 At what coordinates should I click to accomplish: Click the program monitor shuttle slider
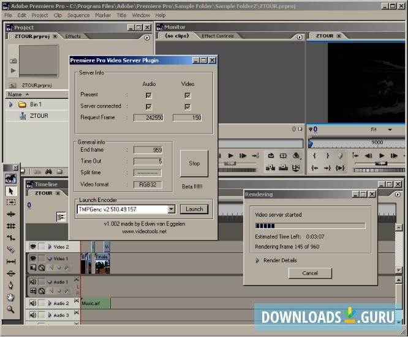(x=381, y=163)
